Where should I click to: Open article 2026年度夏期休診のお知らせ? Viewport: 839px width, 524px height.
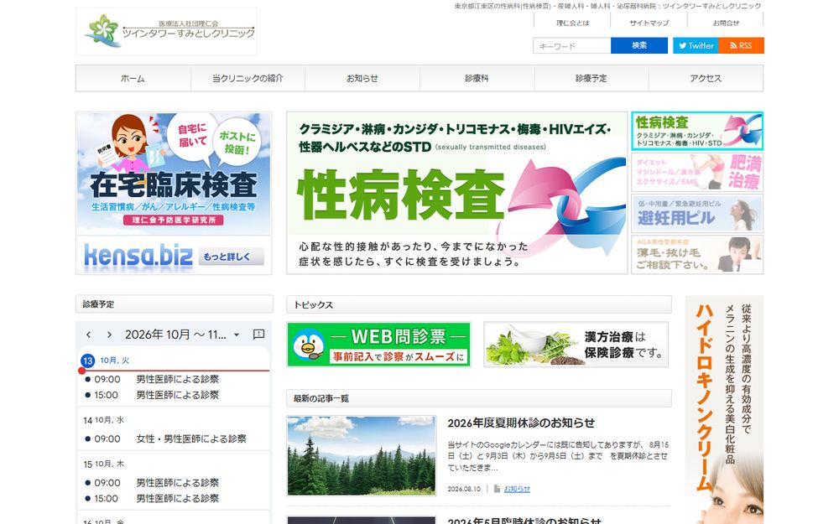[521, 423]
